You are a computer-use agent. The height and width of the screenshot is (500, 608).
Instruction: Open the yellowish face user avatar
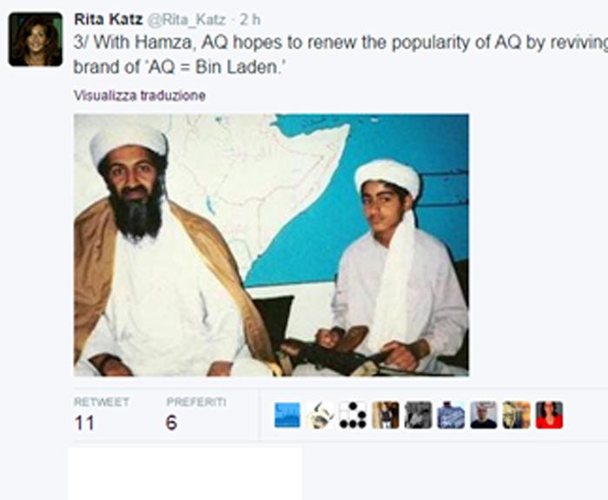(516, 415)
